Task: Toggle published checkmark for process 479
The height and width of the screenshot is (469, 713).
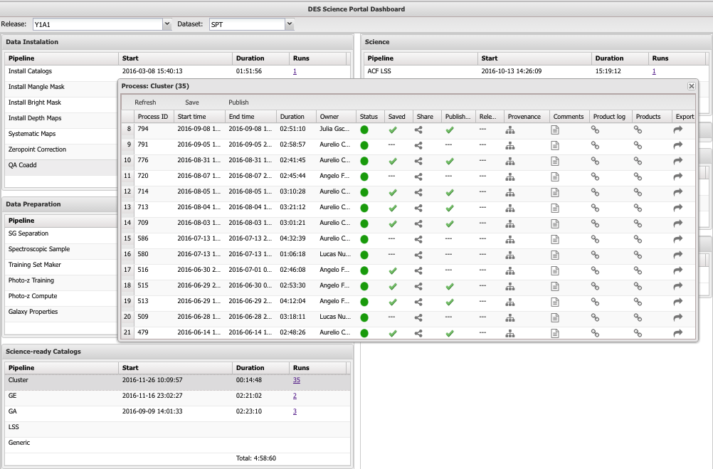Action: tap(450, 333)
